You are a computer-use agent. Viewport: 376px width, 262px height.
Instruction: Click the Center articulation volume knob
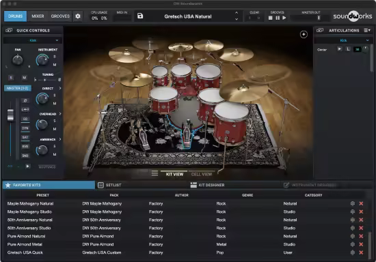pos(365,49)
